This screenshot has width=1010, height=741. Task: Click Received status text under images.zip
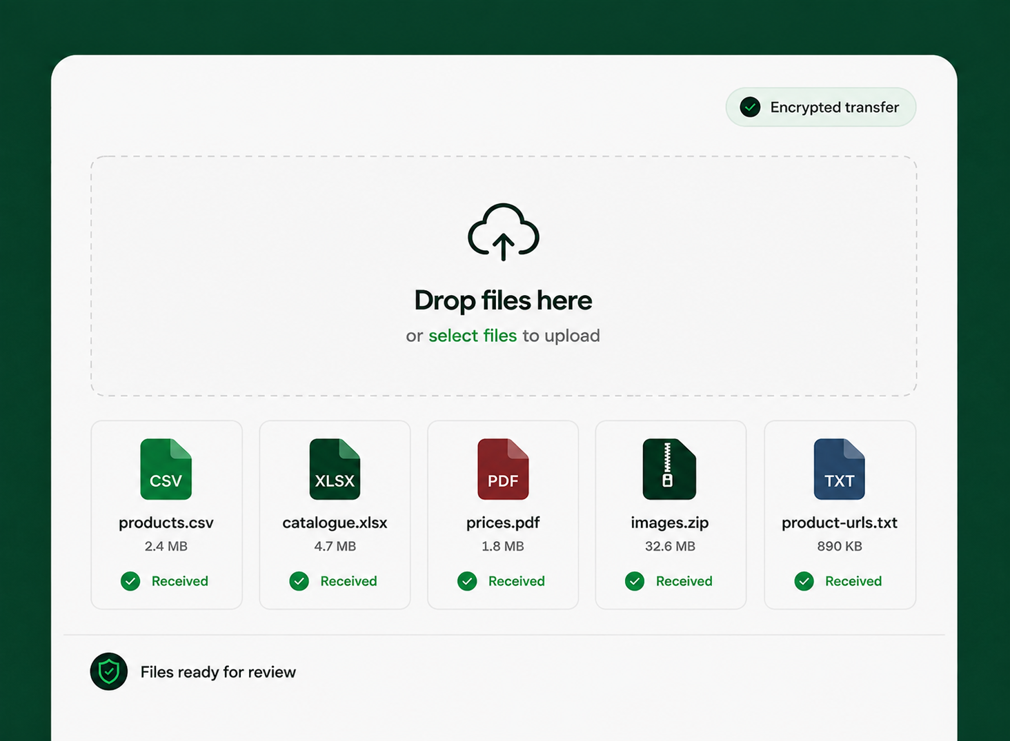pos(684,581)
